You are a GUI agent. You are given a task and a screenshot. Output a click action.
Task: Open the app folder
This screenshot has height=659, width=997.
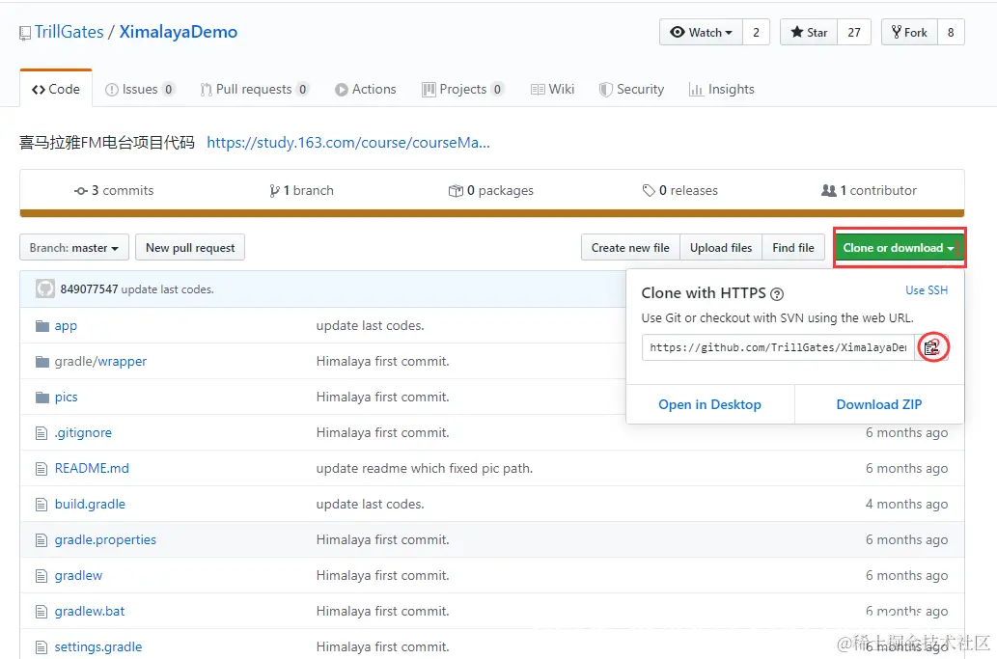point(66,325)
